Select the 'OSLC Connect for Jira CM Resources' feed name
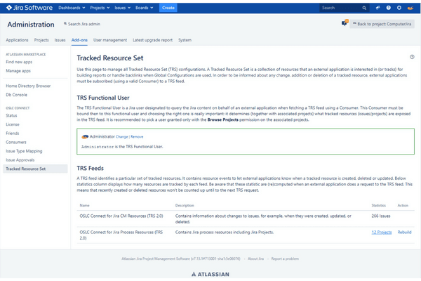 point(121,216)
